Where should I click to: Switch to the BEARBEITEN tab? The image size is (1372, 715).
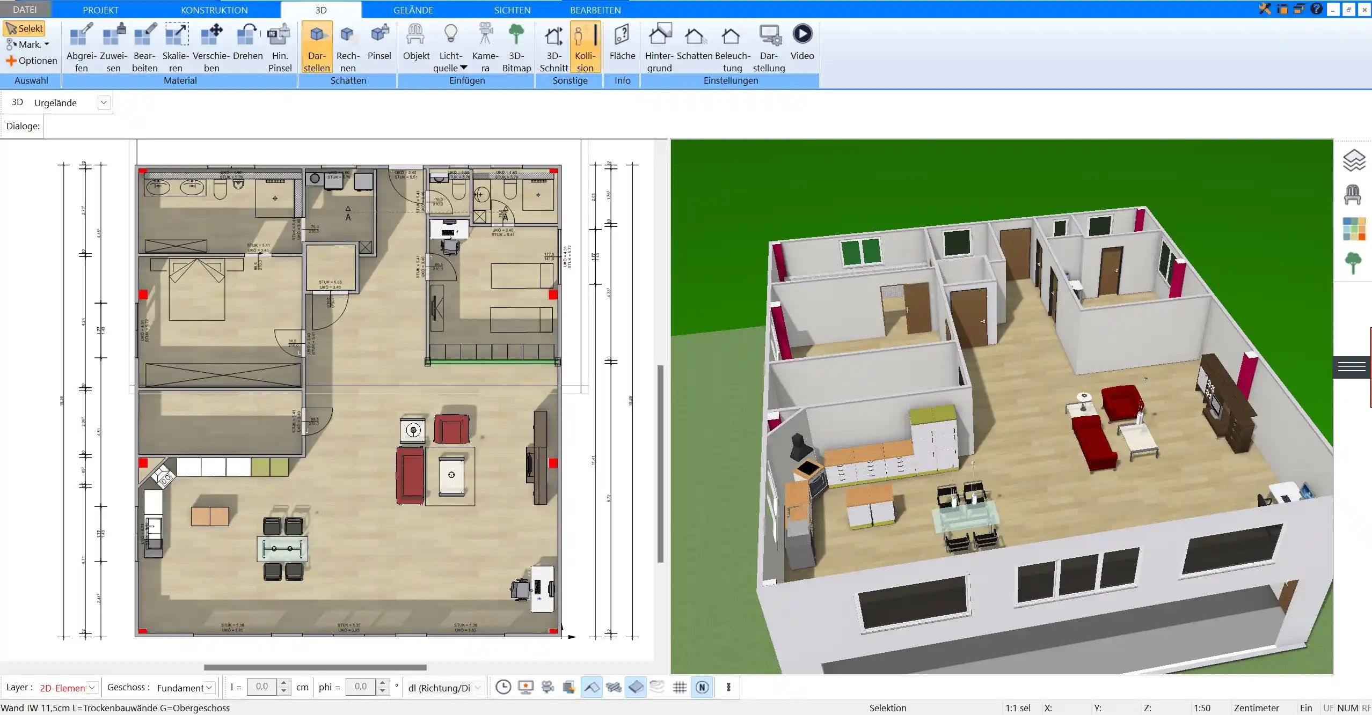pos(595,10)
